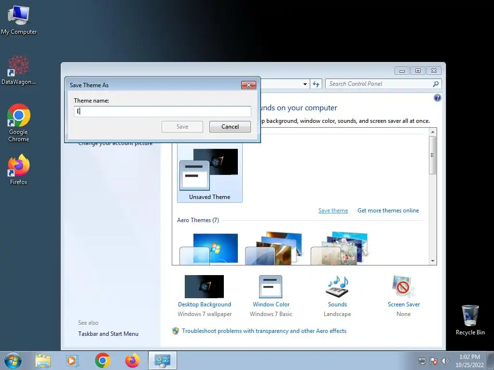
Task: Select the Characters Aero theme thumbnail
Action: (x=340, y=249)
